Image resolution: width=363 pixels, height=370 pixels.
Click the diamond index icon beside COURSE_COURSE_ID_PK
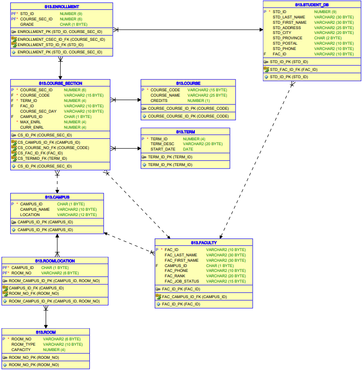pos(144,117)
